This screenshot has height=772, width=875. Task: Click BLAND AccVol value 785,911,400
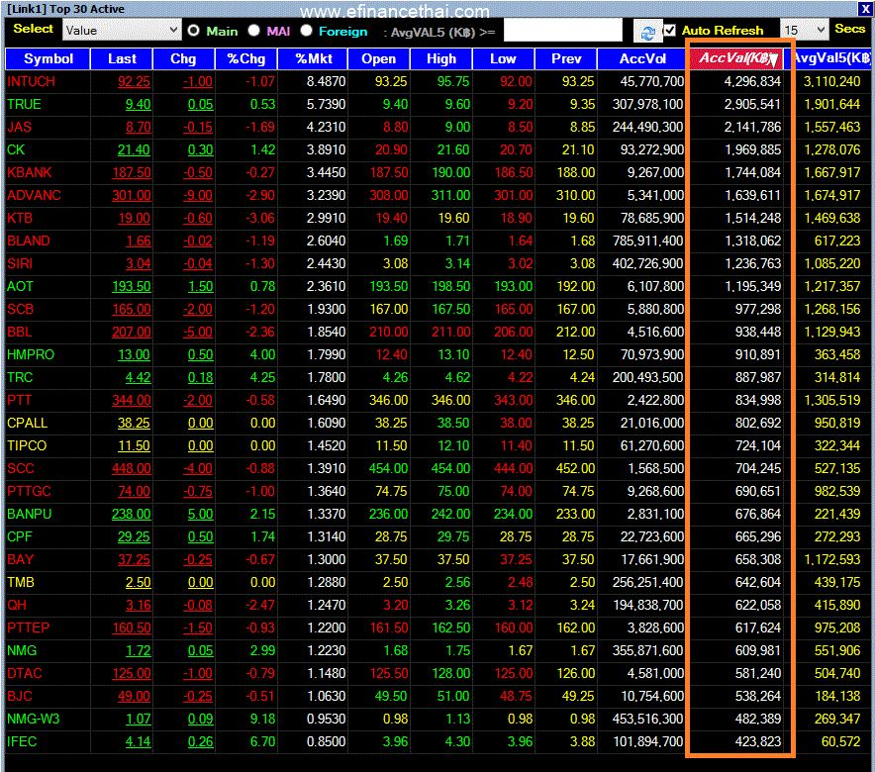click(648, 241)
